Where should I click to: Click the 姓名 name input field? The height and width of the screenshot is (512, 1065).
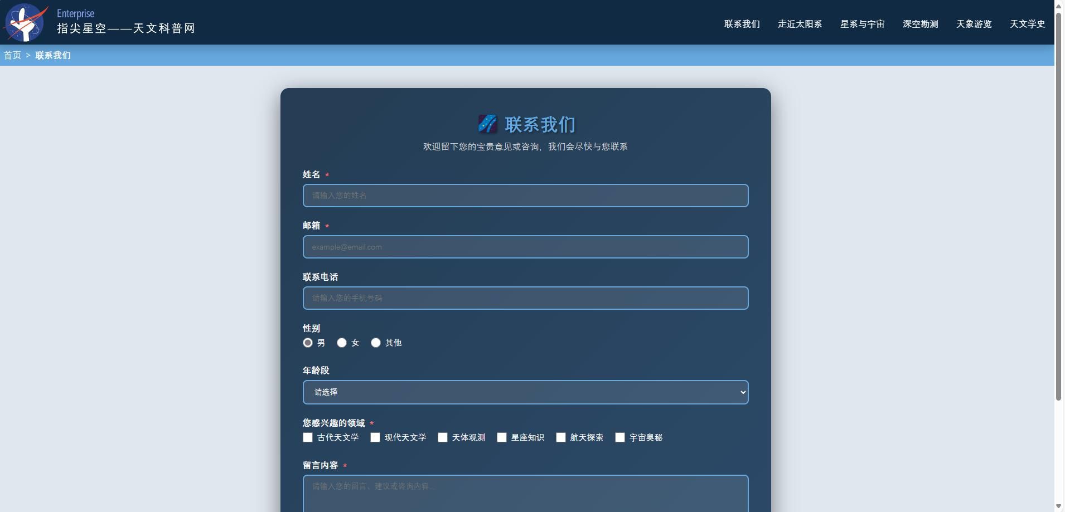[x=525, y=196]
